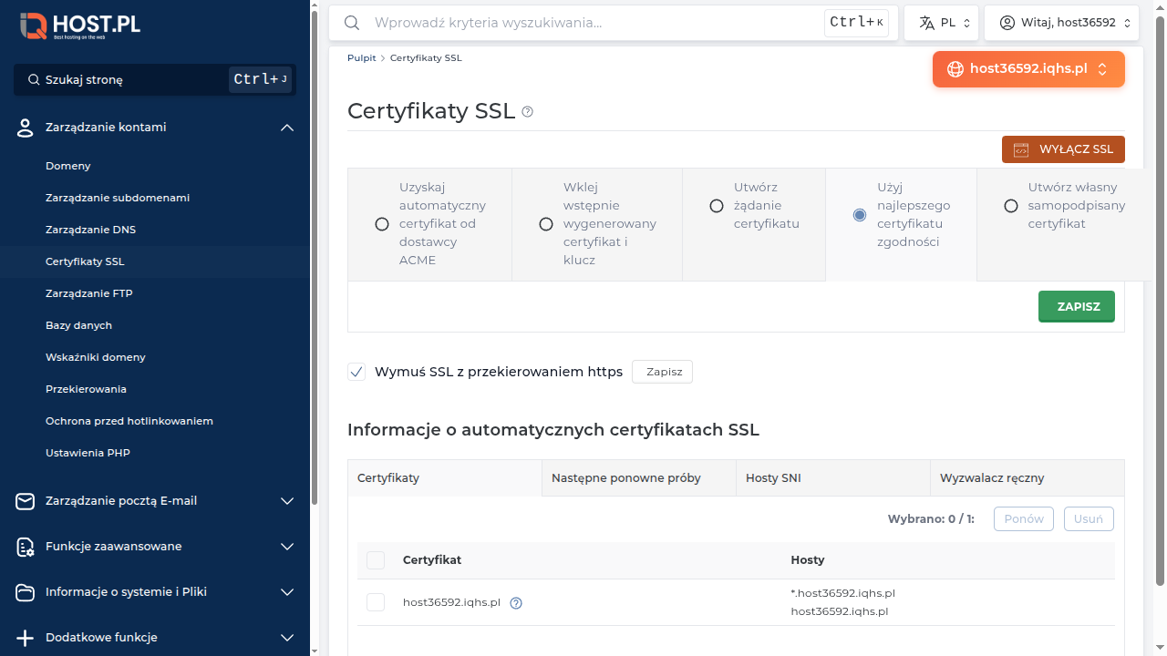
Task: Switch to Wyzwalacz ręczny tab
Action: pos(1028,478)
